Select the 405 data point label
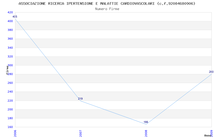Image resolution: width=214 pixels, height=138 pixels. click(x=15, y=17)
